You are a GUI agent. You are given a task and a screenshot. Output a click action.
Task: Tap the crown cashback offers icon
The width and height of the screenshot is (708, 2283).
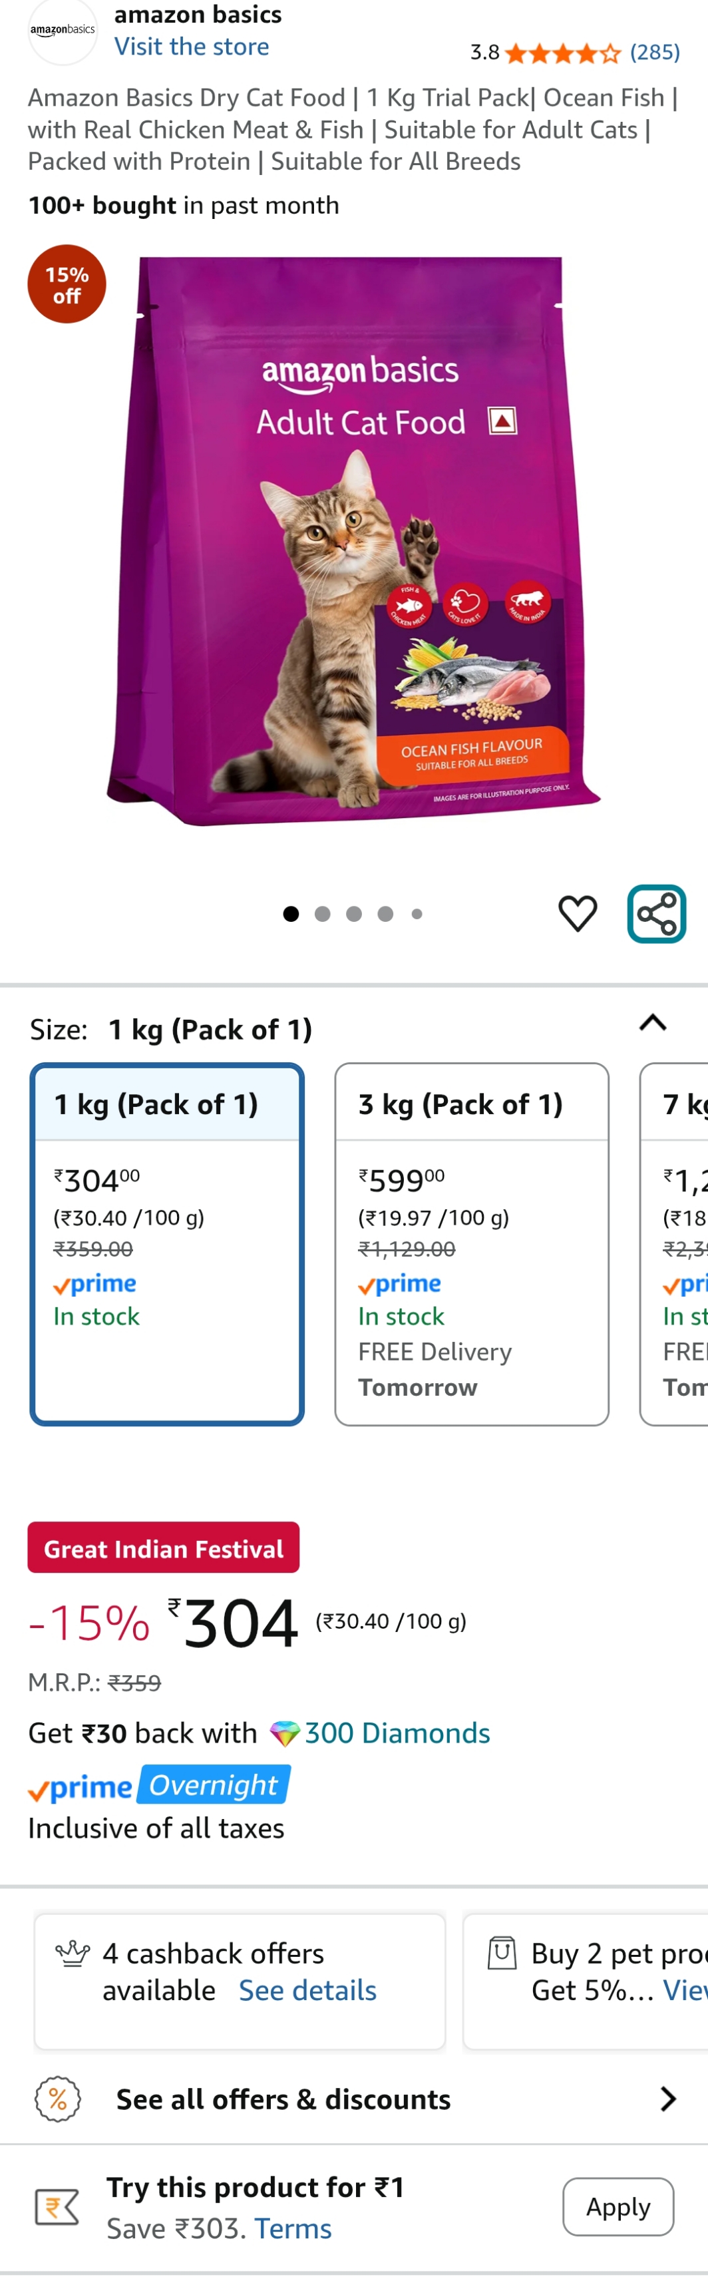(73, 1954)
